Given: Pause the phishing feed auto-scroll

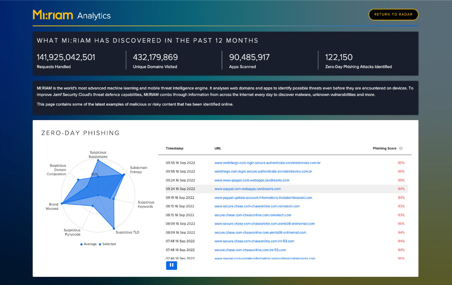Looking at the screenshot, I should pos(172,265).
